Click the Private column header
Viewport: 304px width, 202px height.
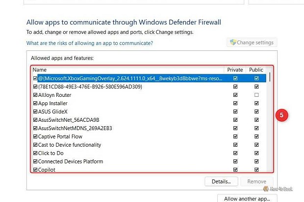(x=235, y=70)
